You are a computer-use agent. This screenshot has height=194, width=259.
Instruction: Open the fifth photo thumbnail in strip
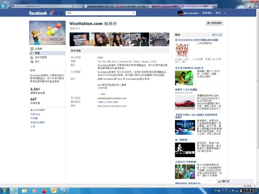159,39
